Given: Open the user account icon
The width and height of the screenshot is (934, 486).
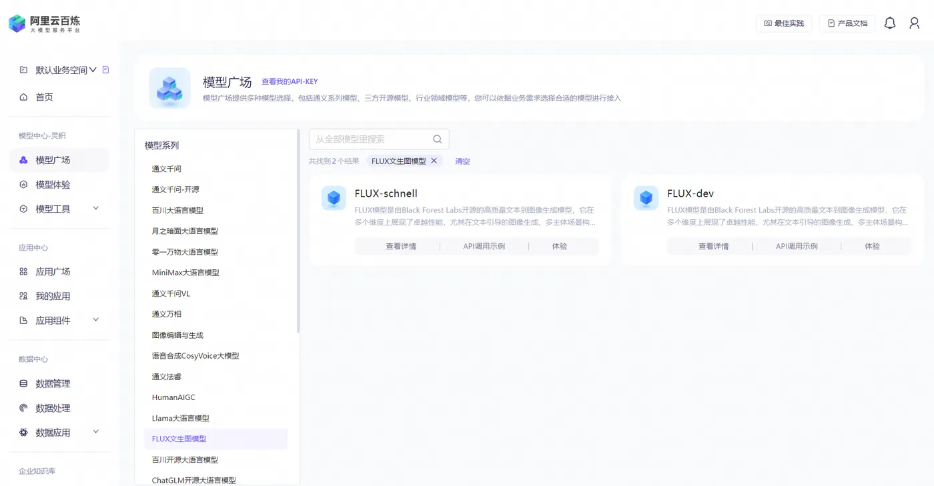Looking at the screenshot, I should click(x=915, y=23).
